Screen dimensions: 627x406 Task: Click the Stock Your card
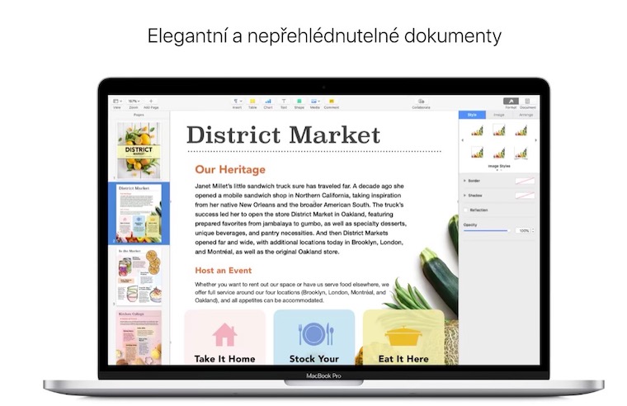pyautogui.click(x=313, y=338)
